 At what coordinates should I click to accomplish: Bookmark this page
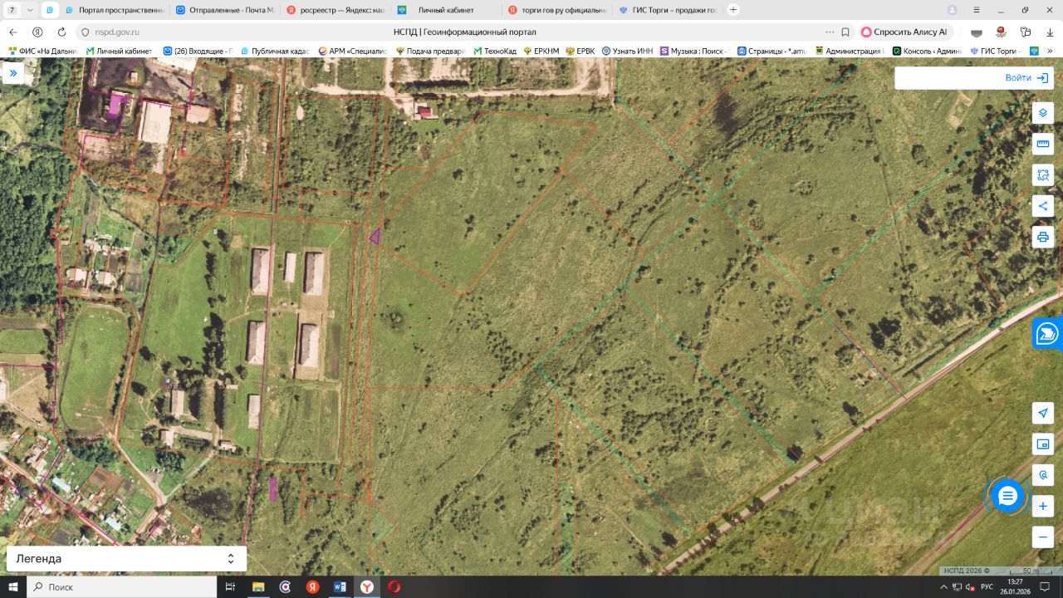pyautogui.click(x=845, y=32)
